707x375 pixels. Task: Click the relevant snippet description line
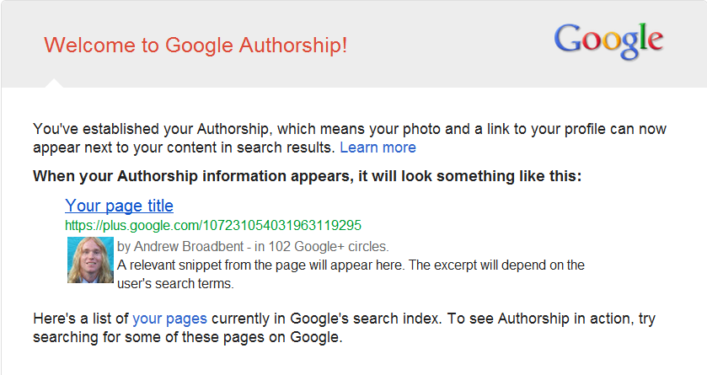[351, 265]
